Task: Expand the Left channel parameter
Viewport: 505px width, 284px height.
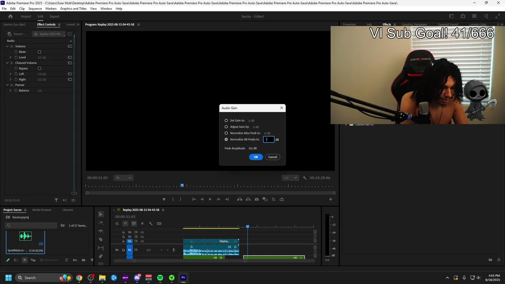Action: [11, 74]
